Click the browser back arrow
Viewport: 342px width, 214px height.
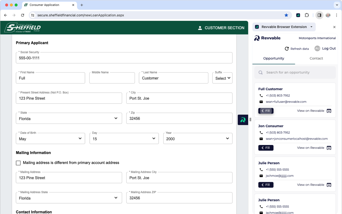point(6,15)
